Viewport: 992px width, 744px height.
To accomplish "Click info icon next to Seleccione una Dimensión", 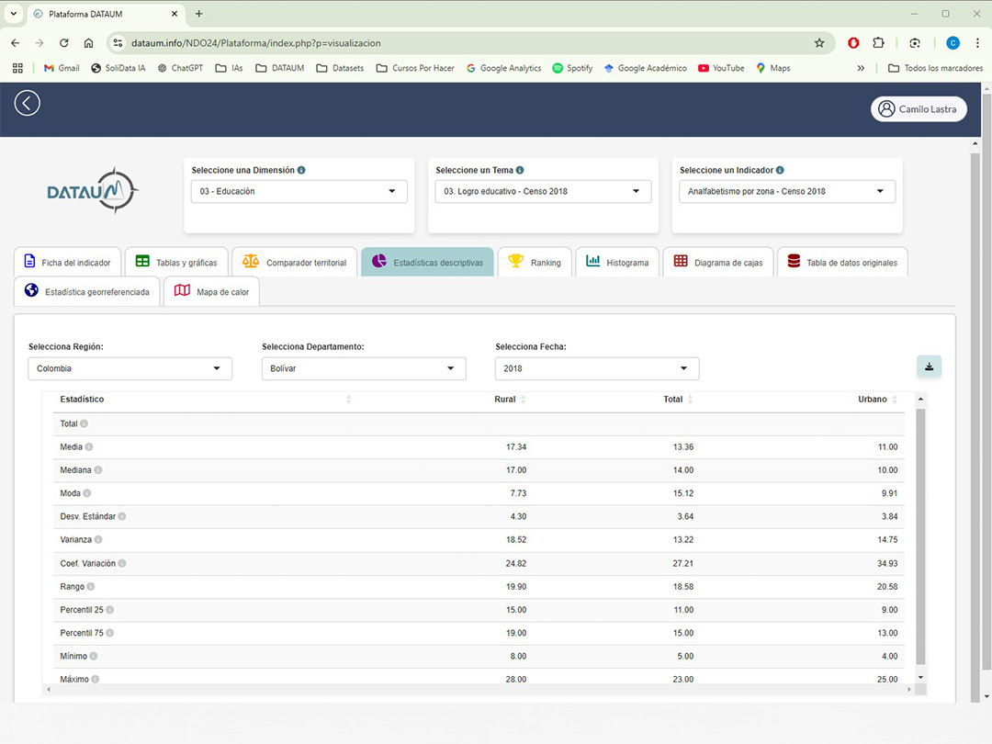I will (x=301, y=170).
